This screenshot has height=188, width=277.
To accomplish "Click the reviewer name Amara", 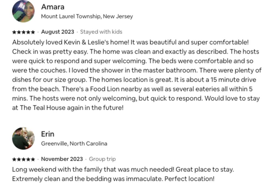I will pyautogui.click(x=53, y=7).
